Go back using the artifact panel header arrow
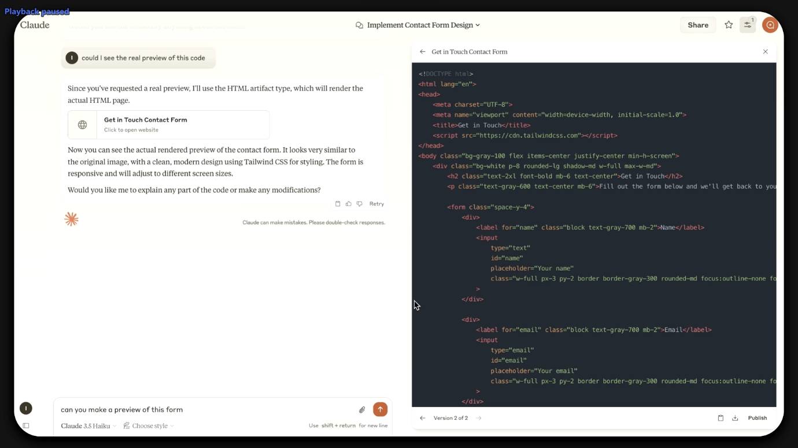 [423, 52]
